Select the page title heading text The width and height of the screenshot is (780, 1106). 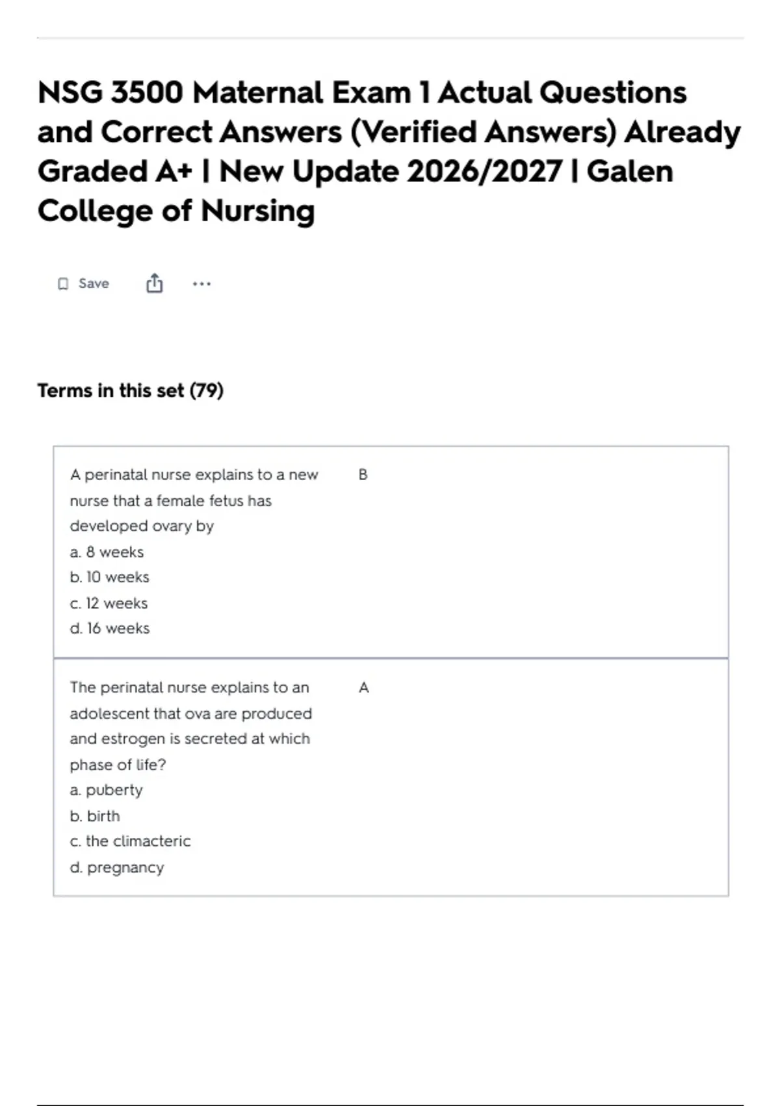[x=389, y=151]
